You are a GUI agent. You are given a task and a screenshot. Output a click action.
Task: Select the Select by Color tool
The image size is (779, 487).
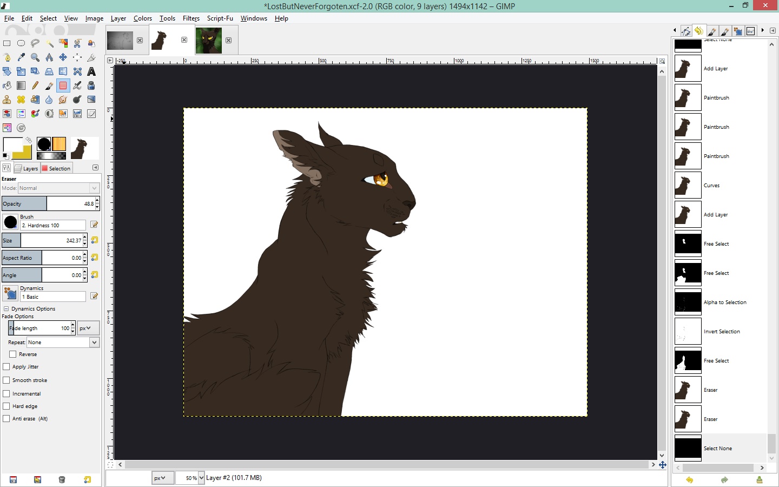tap(63, 43)
